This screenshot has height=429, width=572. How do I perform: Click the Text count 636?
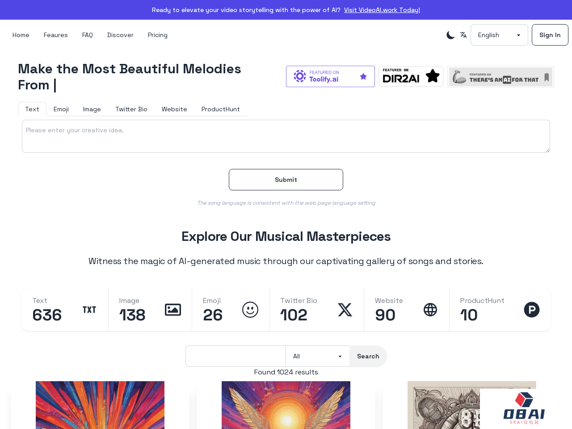[47, 315]
